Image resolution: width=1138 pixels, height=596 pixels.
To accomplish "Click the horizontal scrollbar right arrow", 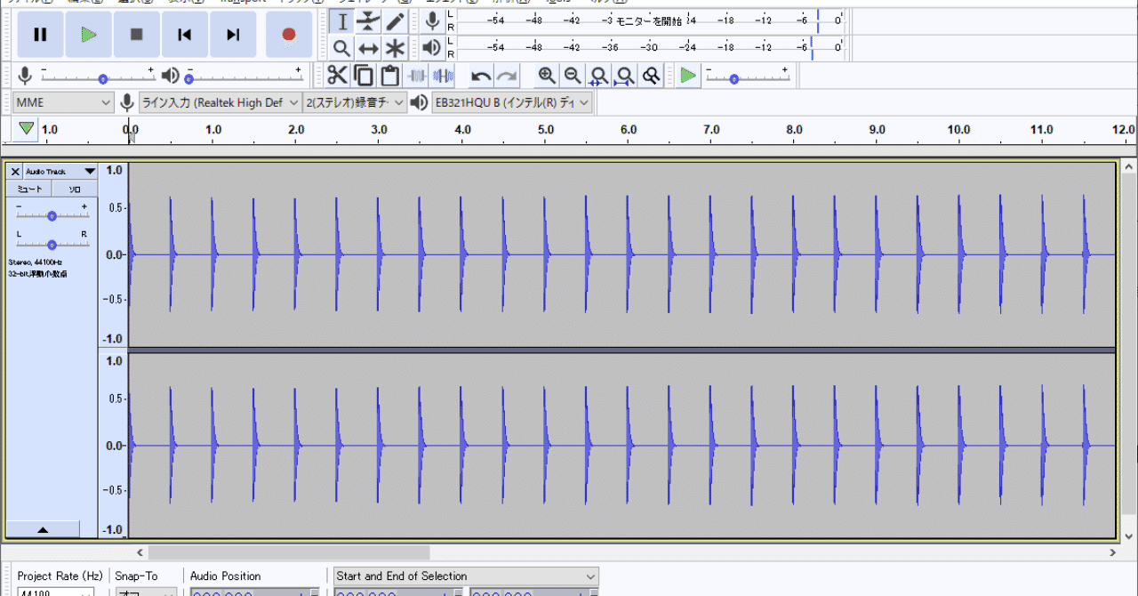I will coord(1114,552).
